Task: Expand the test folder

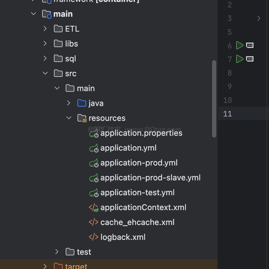Action: pos(57,252)
